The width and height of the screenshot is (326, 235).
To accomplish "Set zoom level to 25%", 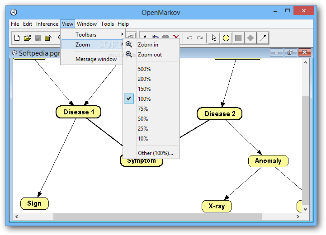I will click(151, 129).
